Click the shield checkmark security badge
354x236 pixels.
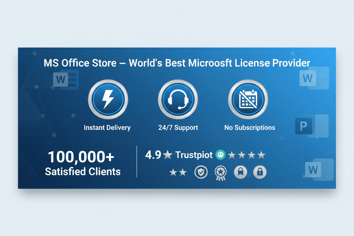(x=201, y=172)
